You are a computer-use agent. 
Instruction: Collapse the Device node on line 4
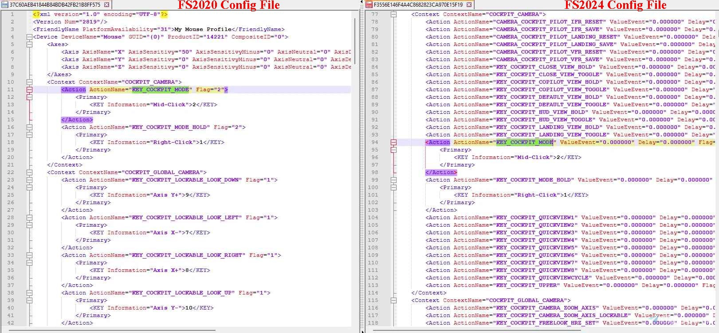click(x=29, y=37)
